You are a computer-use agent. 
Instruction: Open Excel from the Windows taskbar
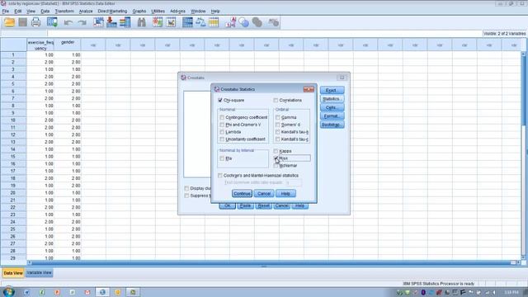tap(42, 292)
